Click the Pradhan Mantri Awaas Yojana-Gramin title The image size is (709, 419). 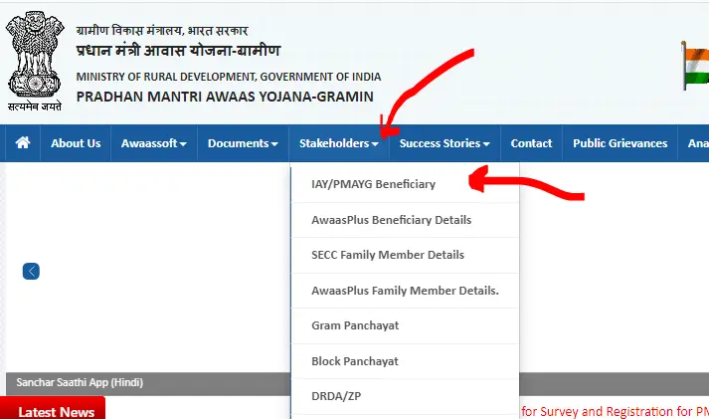225,97
